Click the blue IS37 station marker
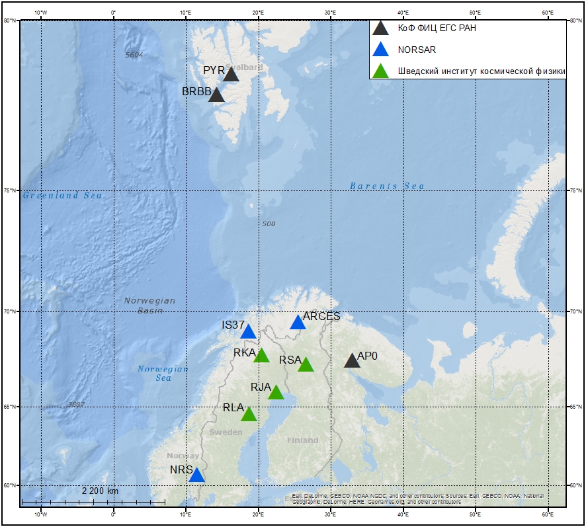Screen dimensions: 586x527 pos(248,332)
